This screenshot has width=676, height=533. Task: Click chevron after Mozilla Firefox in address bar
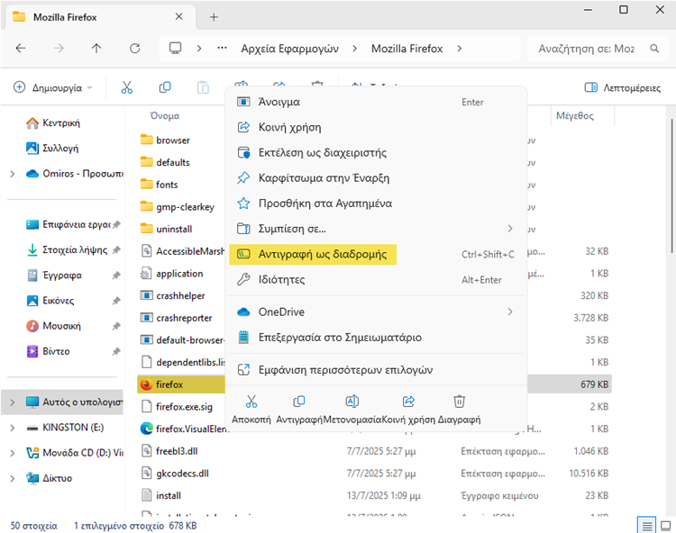[460, 49]
